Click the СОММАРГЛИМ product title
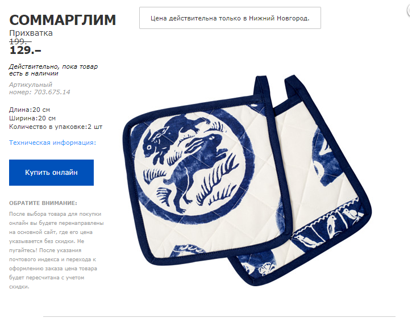 pyautogui.click(x=63, y=20)
